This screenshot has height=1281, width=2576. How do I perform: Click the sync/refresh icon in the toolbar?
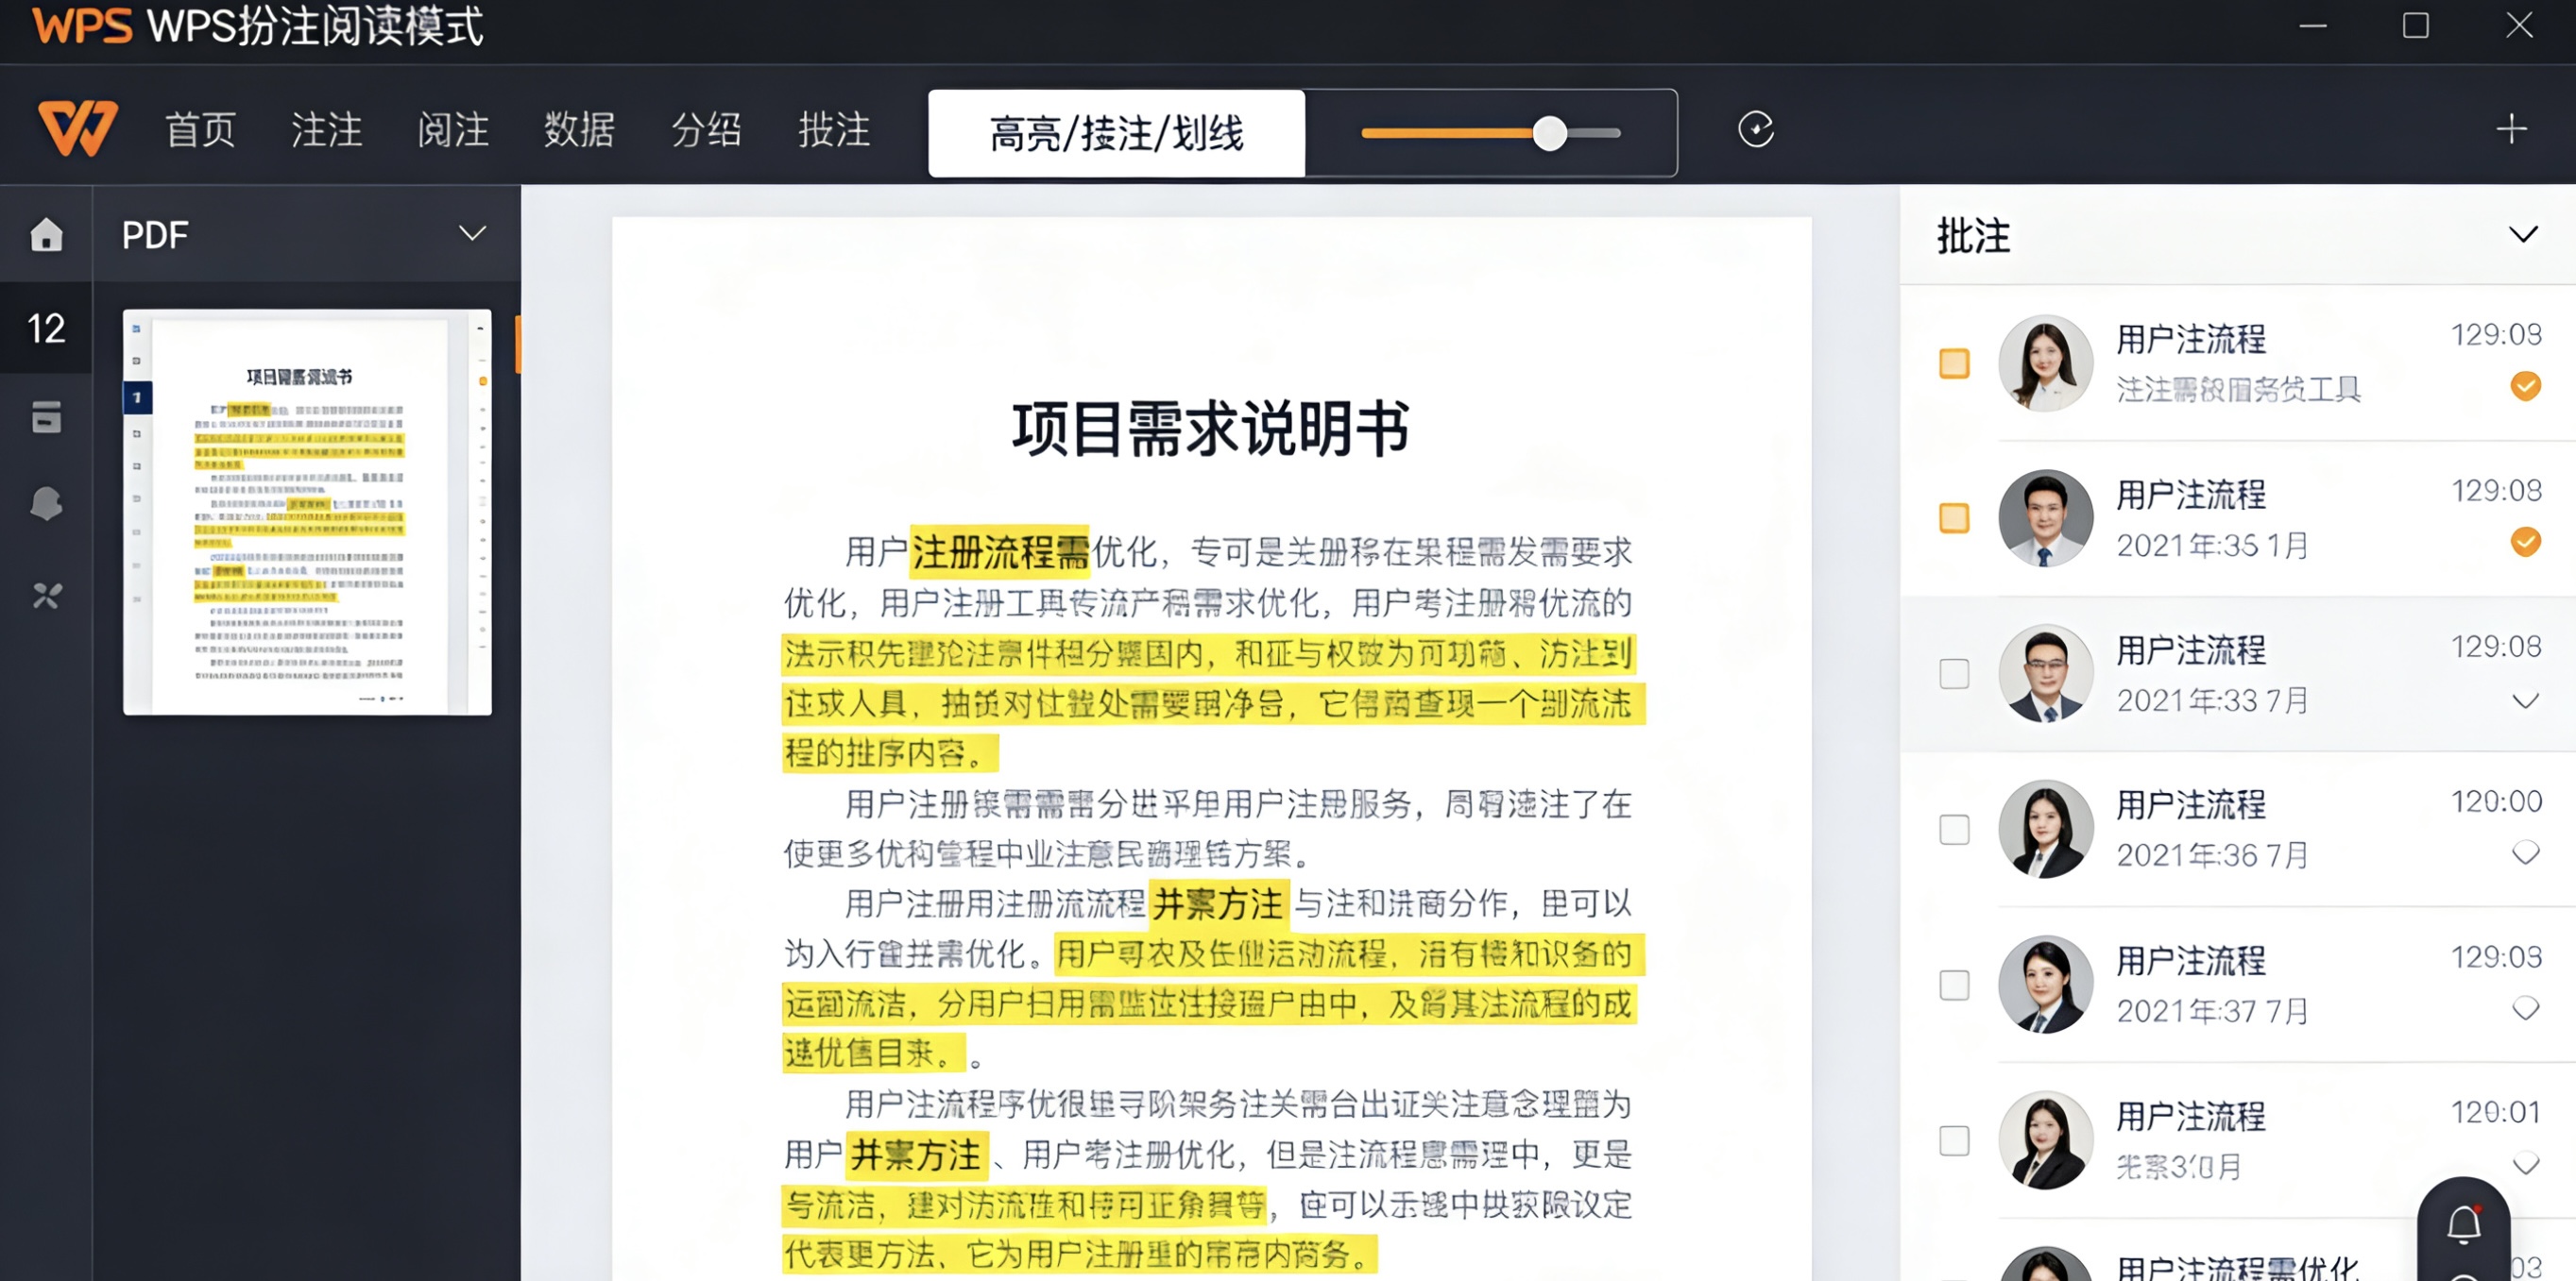pyautogui.click(x=1756, y=131)
